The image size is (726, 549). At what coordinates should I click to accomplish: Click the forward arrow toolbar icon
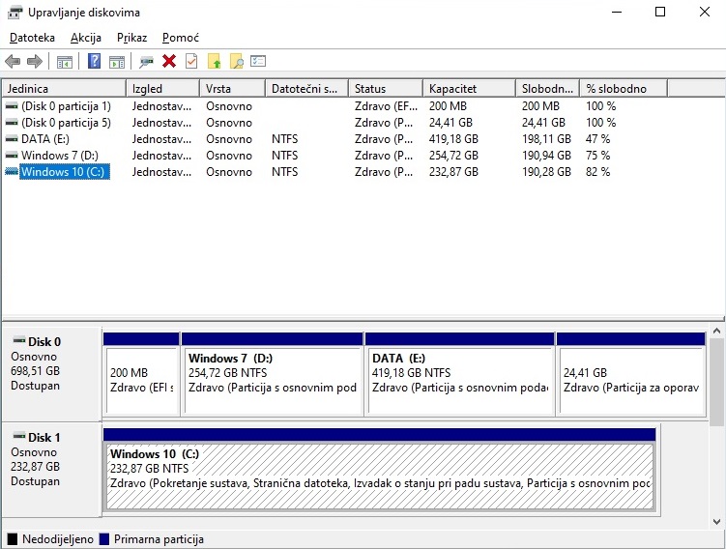(35, 62)
